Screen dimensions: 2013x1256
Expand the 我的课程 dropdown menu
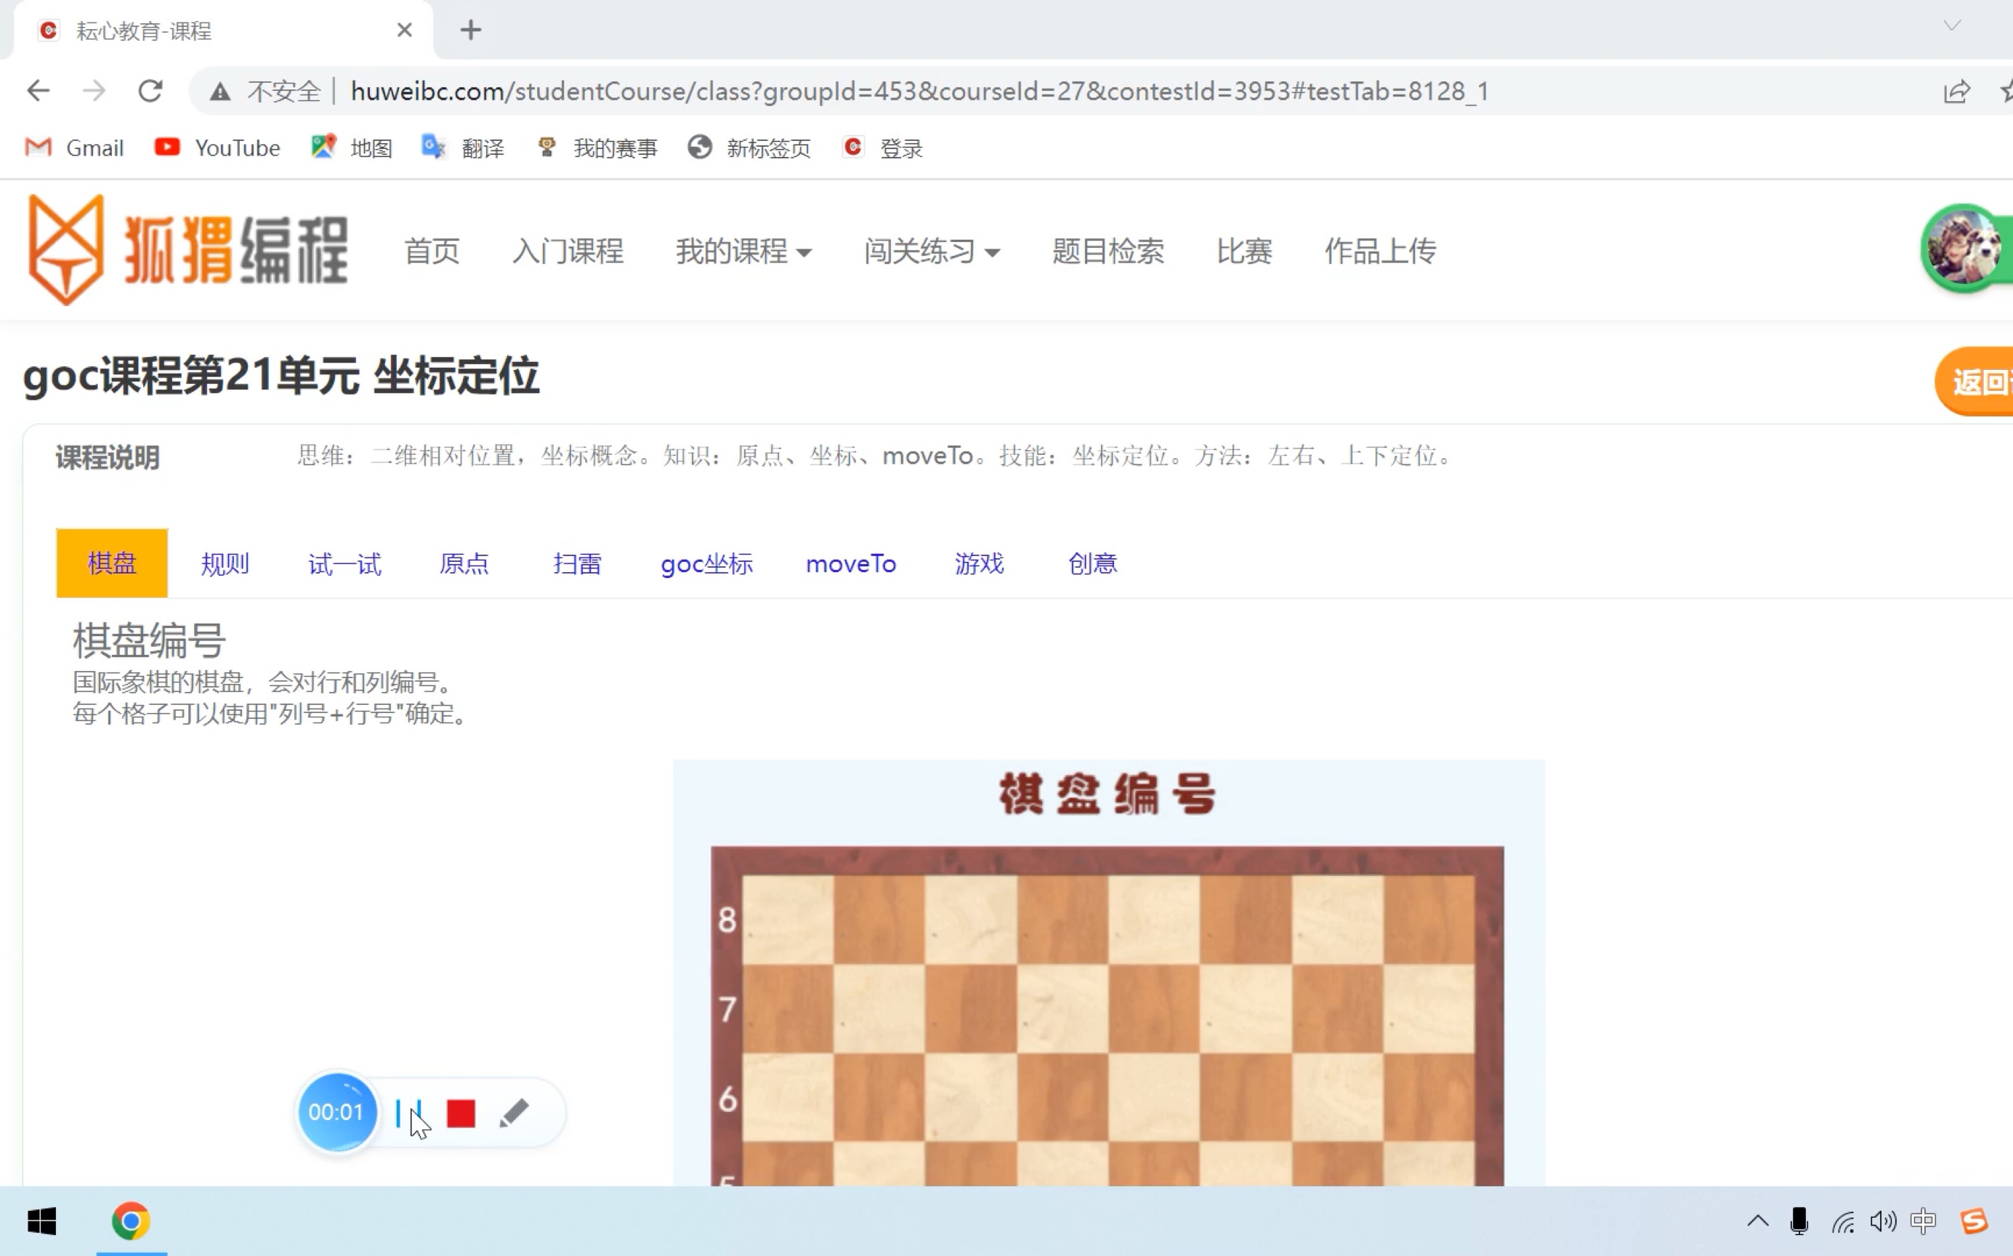click(x=743, y=250)
